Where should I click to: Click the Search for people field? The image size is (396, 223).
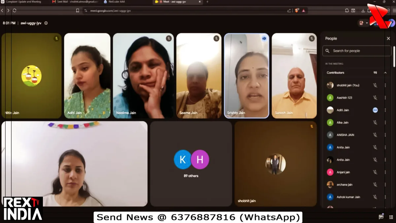point(357,51)
